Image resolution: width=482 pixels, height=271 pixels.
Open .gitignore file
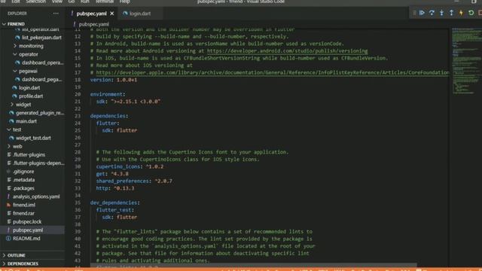point(23,172)
